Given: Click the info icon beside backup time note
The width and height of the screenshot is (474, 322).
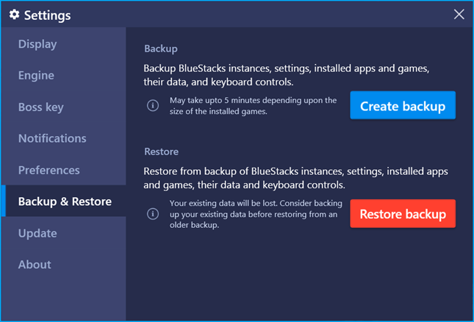Looking at the screenshot, I should tap(153, 106).
